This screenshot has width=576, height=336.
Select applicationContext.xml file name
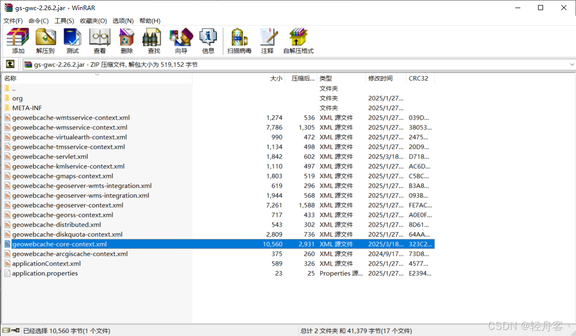[46, 264]
